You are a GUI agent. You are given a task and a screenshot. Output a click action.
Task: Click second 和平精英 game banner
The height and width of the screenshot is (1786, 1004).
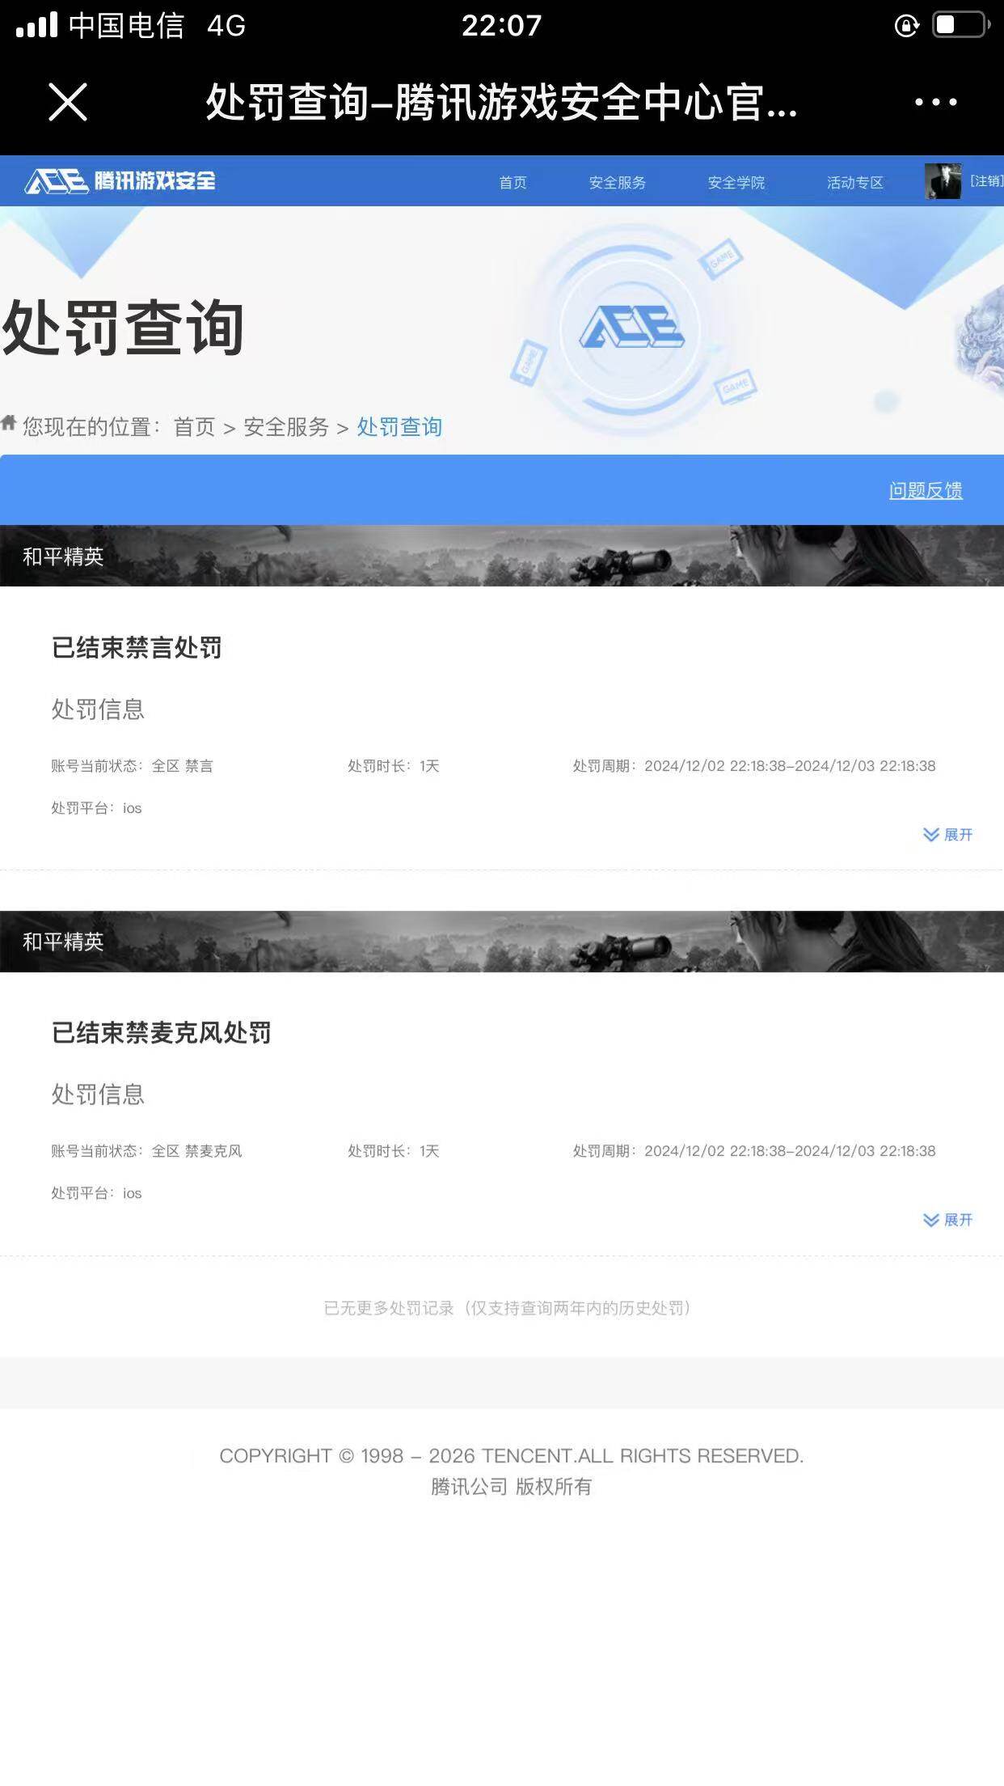[x=502, y=942]
